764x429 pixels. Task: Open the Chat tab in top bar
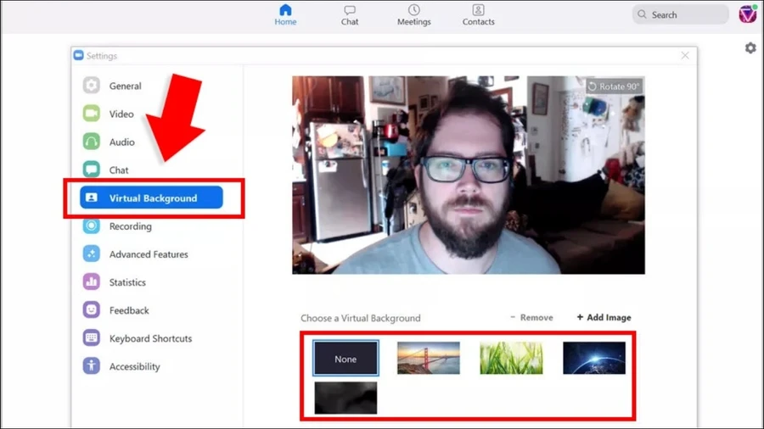(x=350, y=15)
